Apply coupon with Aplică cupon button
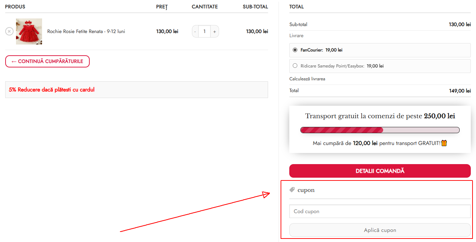The image size is (476, 242). click(380, 230)
